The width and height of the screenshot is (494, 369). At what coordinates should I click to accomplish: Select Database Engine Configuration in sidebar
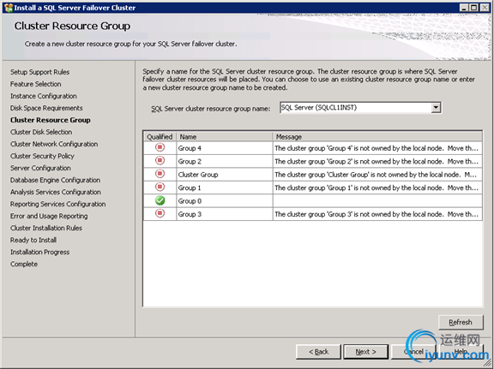point(55,180)
